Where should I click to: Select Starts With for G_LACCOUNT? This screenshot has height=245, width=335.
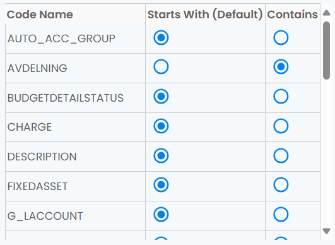tap(161, 215)
